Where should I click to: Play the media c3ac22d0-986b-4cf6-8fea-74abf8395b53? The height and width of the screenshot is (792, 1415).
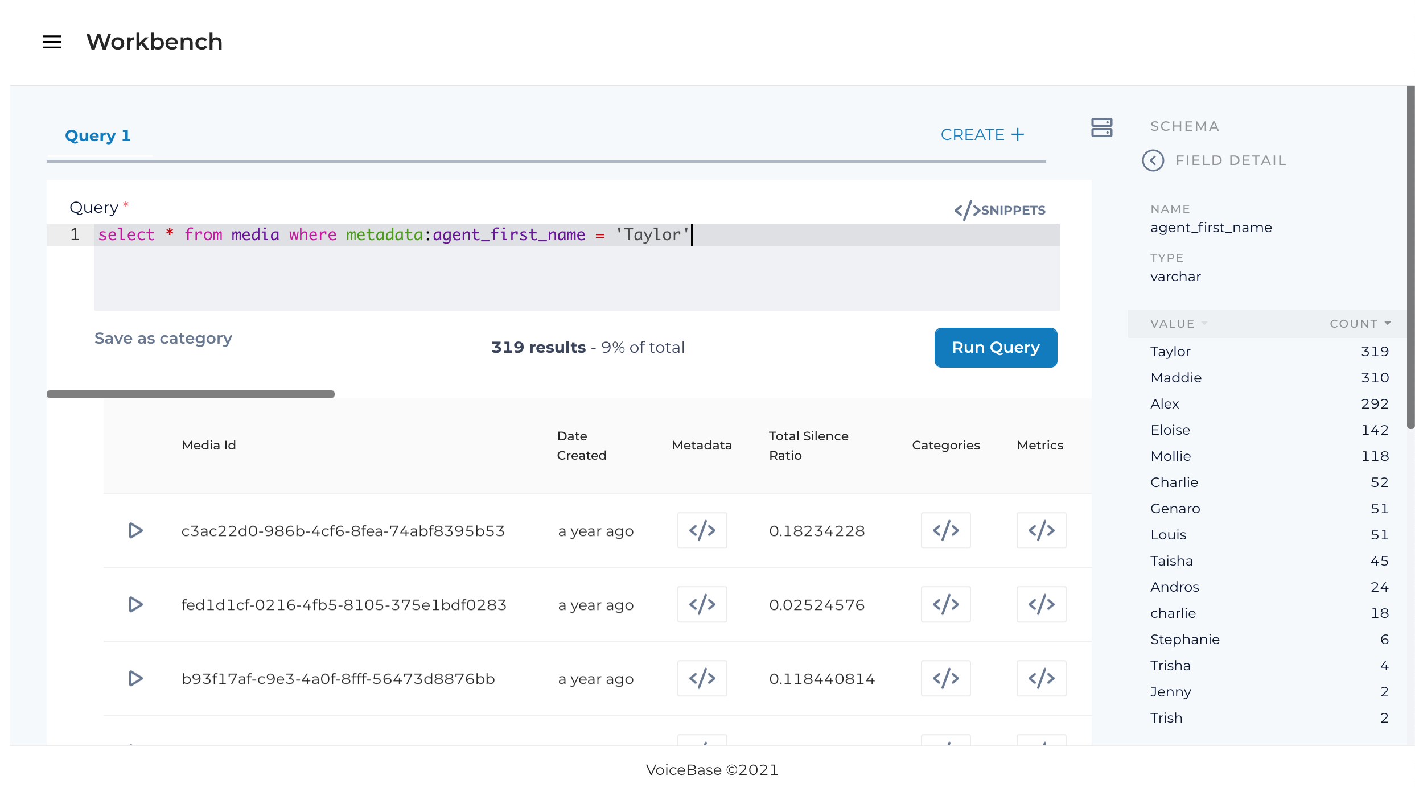[x=135, y=531]
